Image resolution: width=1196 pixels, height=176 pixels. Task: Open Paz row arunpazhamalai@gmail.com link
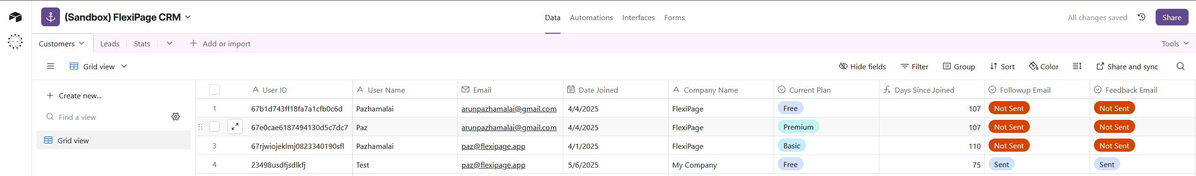coord(509,127)
